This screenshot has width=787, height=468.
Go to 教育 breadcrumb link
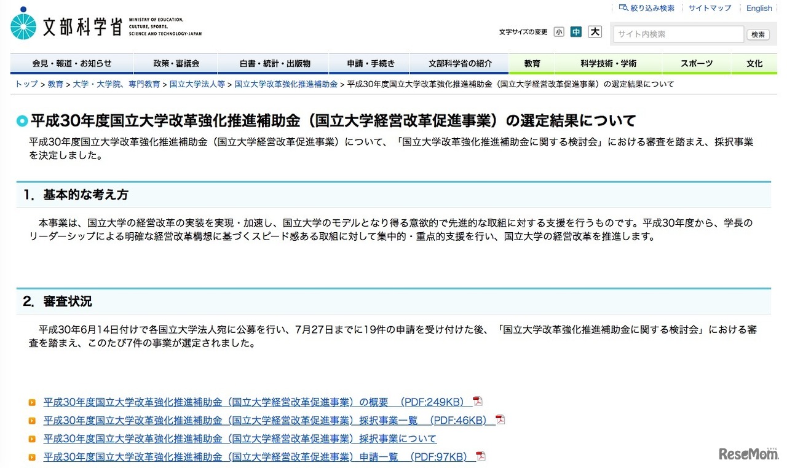[x=55, y=84]
